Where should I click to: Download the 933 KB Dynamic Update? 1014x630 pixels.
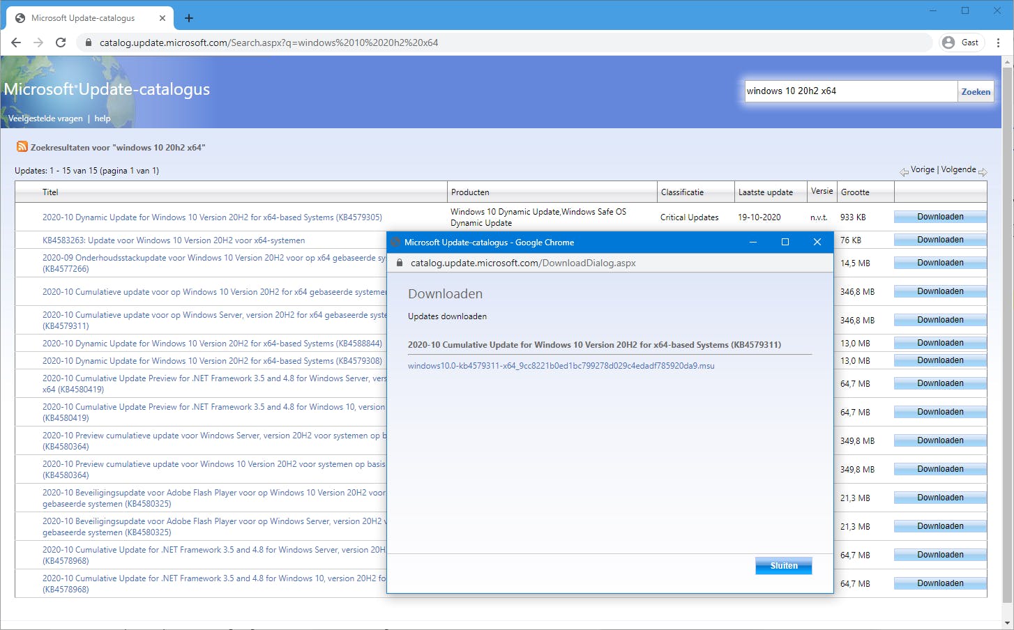coord(940,217)
